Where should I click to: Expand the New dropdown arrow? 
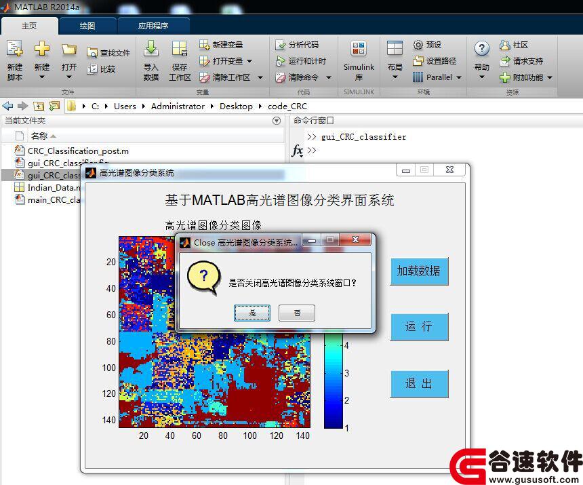(x=41, y=77)
